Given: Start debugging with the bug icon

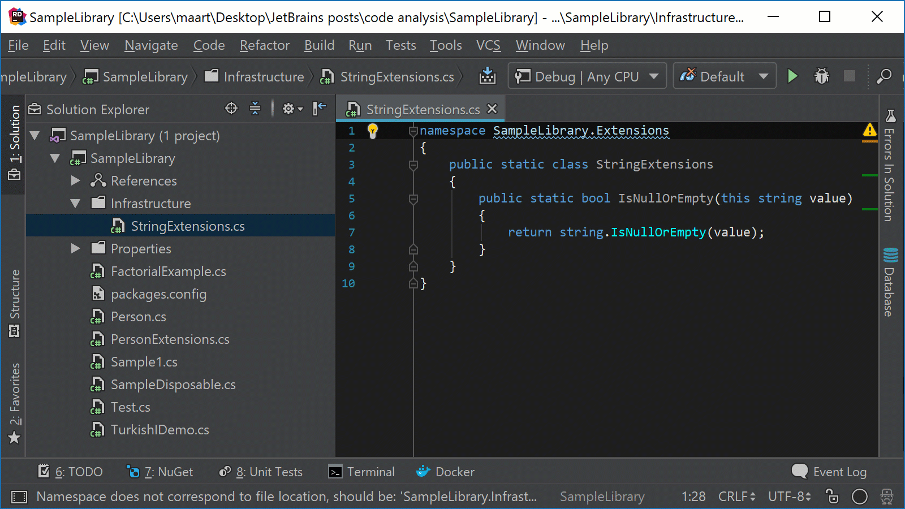Looking at the screenshot, I should 821,76.
